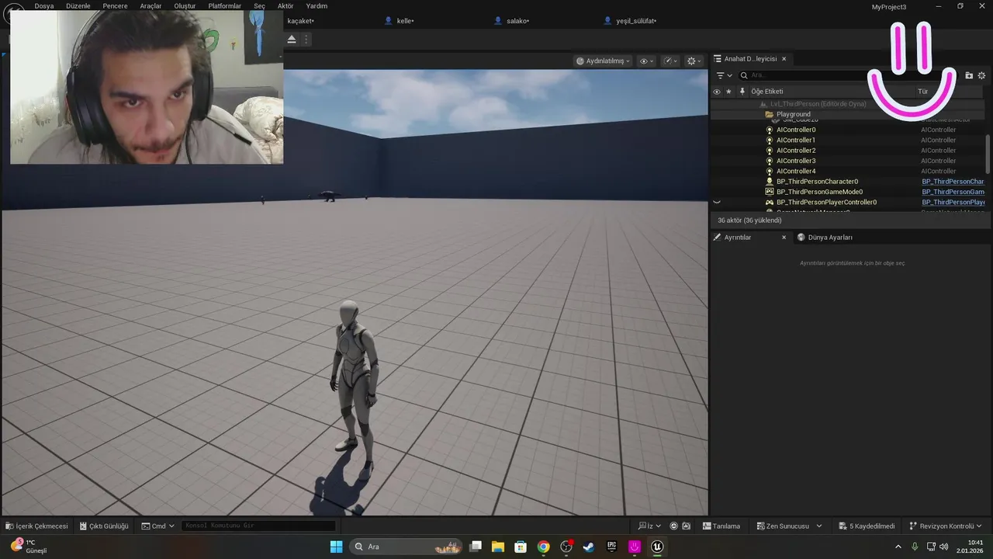Open Steam from taskbar
This screenshot has width=993, height=559.
tap(589, 547)
